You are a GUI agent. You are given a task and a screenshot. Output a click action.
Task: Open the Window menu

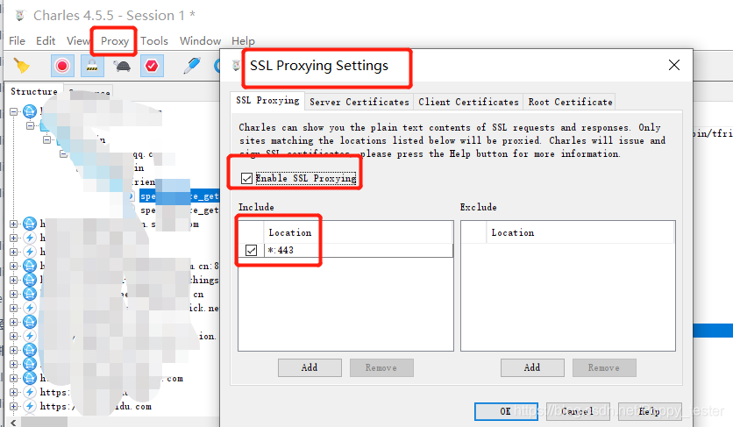coord(200,41)
